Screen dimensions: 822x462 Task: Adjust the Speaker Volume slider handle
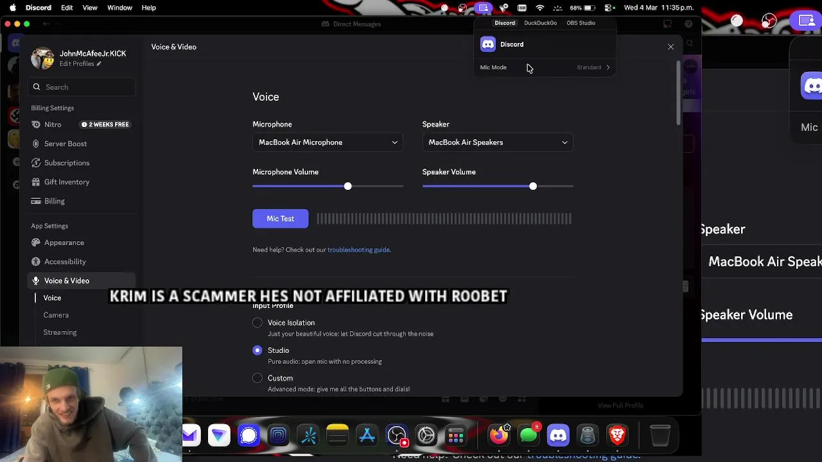click(x=532, y=186)
